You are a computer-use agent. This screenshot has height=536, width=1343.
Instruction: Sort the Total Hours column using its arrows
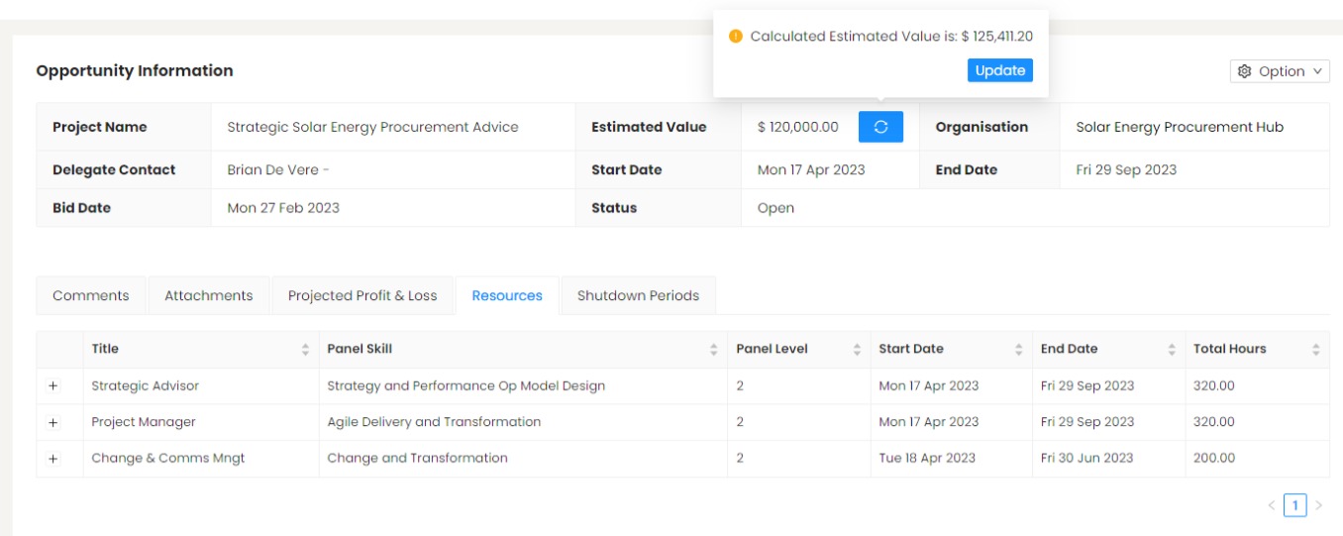coord(1315,350)
